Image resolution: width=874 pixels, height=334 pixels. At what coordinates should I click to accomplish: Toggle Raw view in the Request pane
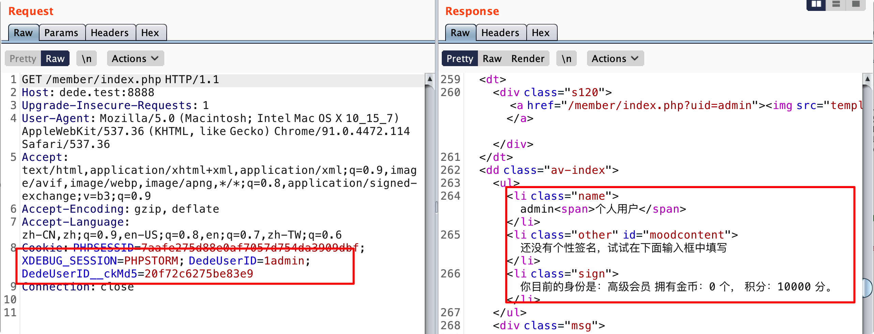[x=55, y=59]
